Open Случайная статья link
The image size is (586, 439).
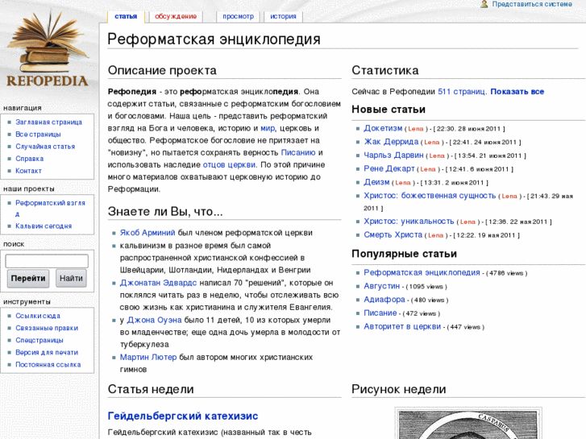[x=45, y=147]
